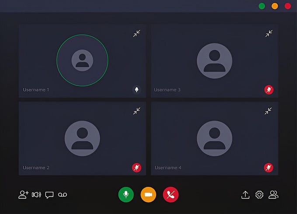Open settings gear icon
Viewport: 297px width, 214px height.
click(x=259, y=195)
